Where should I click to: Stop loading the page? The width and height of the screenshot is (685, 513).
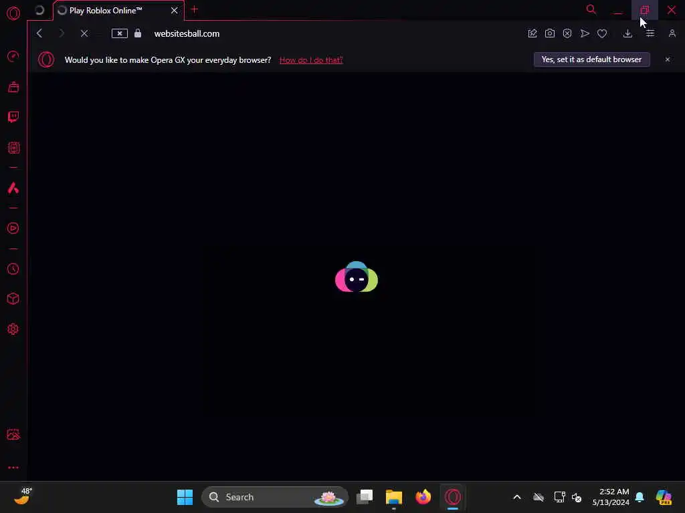[x=84, y=33]
